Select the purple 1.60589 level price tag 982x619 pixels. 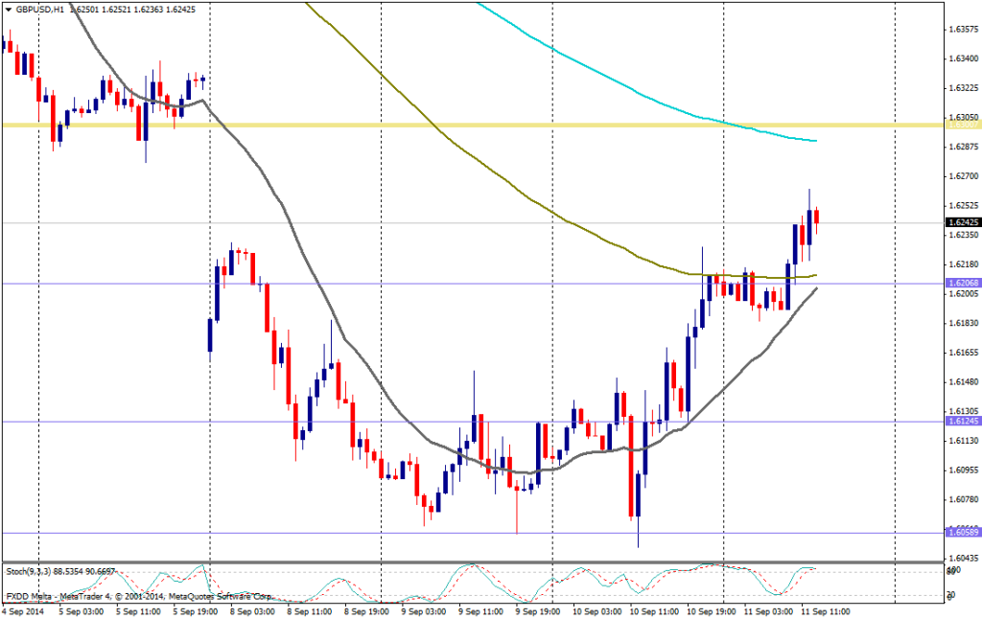pos(962,533)
